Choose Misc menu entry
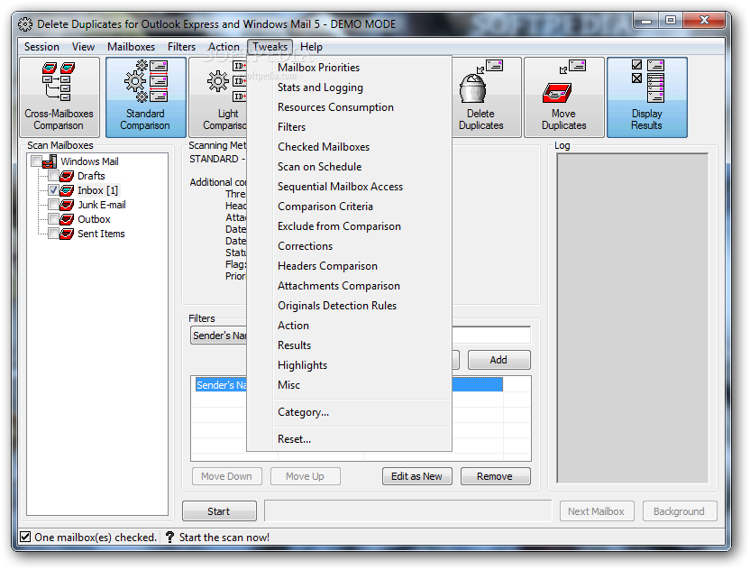 click(x=349, y=385)
